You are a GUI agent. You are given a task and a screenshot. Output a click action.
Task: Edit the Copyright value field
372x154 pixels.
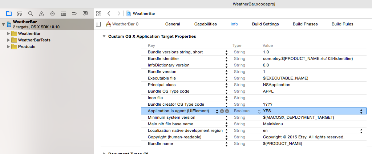click(304, 137)
